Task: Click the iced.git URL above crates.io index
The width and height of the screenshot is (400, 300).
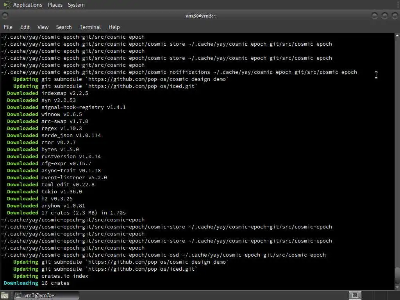Action: point(141,269)
